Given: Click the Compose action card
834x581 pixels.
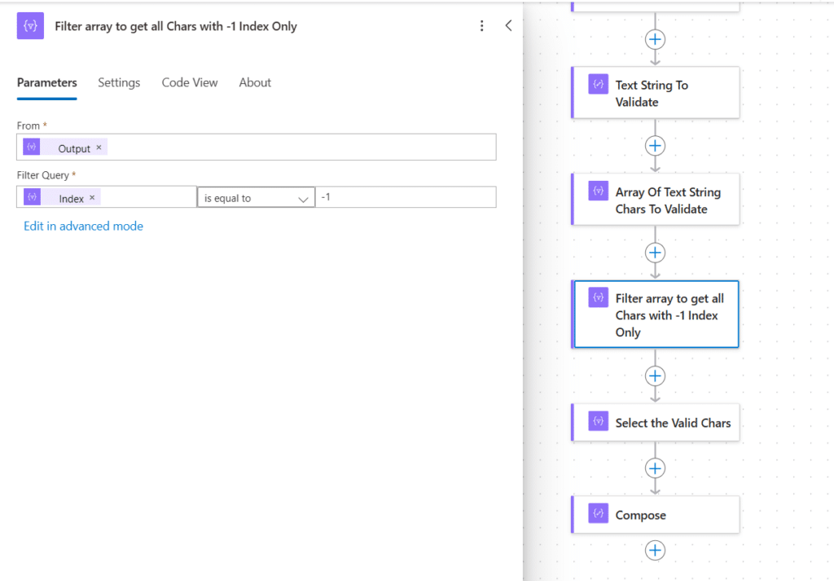Looking at the screenshot, I should [656, 515].
